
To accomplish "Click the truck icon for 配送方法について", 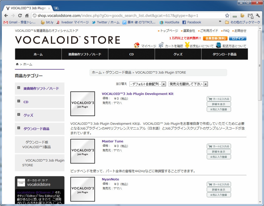I will click(218, 45).
